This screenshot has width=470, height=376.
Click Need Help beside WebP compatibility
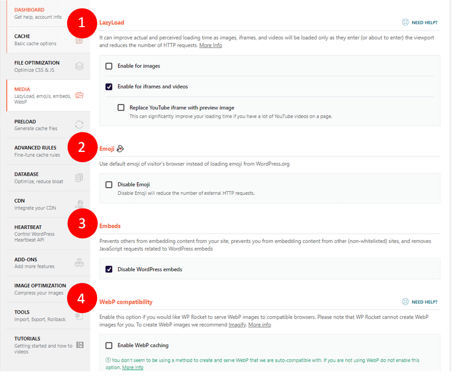point(424,302)
